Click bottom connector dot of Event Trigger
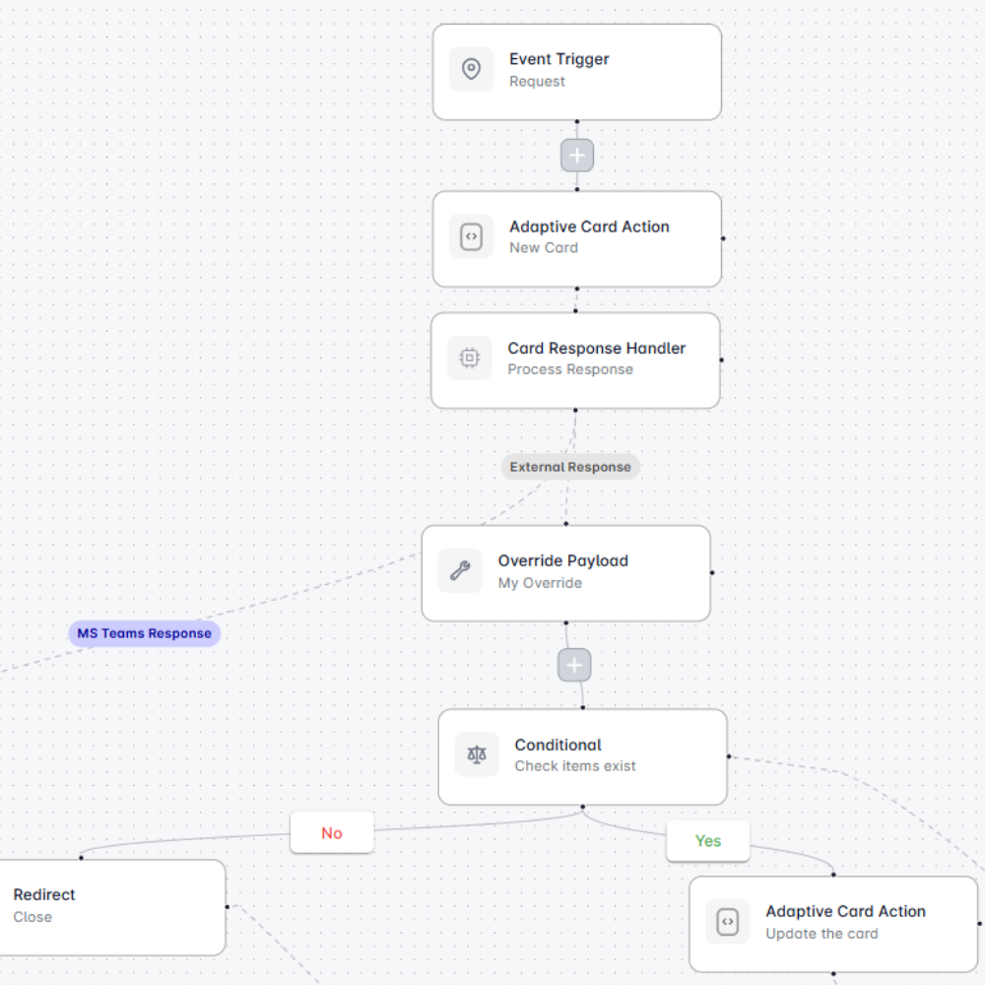 576,122
